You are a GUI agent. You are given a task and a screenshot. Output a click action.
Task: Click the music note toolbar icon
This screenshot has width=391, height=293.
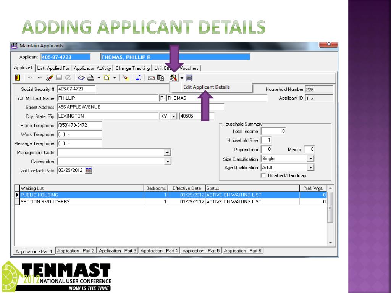coord(139,77)
